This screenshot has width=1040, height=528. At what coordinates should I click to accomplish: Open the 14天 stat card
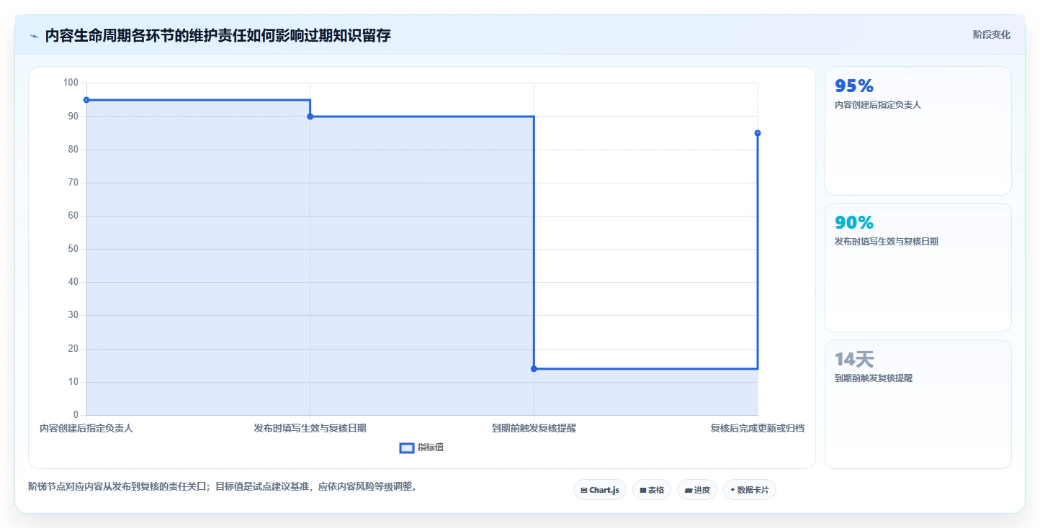[918, 404]
